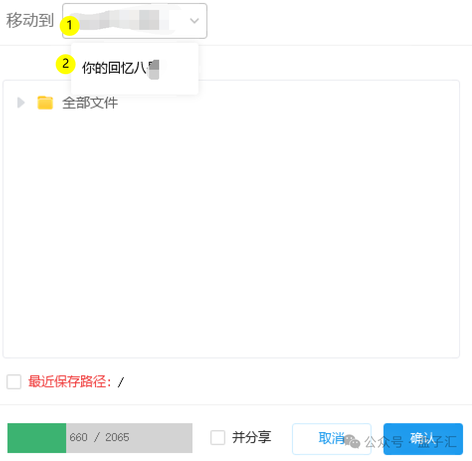Click the yellow number 2 badge
Viewport: 472px width, 461px height.
click(x=65, y=64)
